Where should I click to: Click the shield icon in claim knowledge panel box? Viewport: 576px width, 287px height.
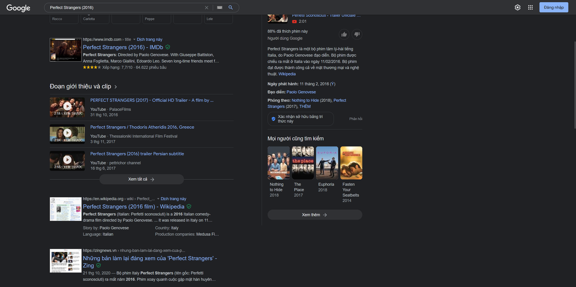(273, 119)
